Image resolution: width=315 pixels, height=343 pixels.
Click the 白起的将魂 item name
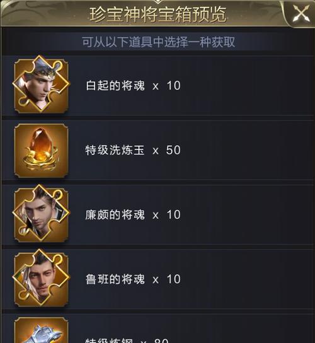pyautogui.click(x=115, y=85)
